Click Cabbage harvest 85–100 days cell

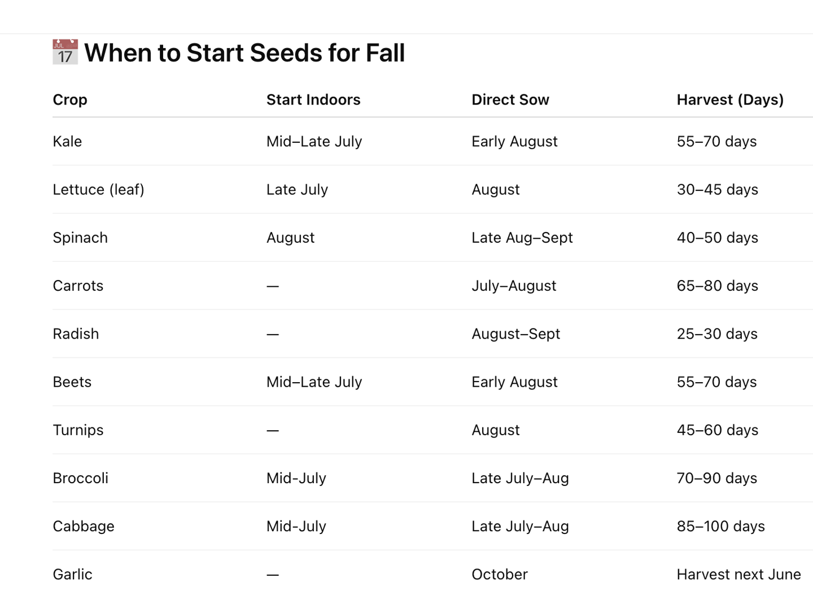point(720,526)
